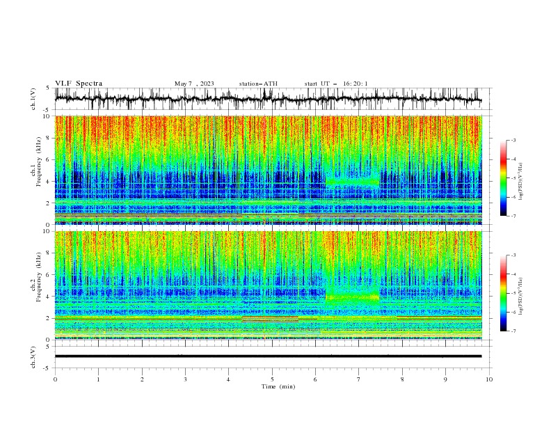
Task: Click the ch.1(V) axis label
Action: [x=33, y=99]
